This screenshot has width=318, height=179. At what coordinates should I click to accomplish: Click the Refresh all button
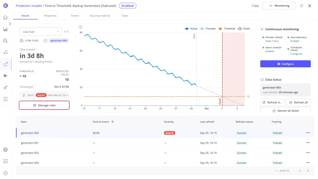tap(299, 103)
